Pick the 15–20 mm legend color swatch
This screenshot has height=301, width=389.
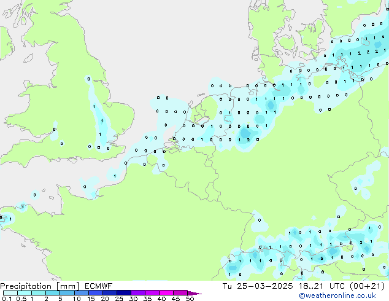(96, 293)
